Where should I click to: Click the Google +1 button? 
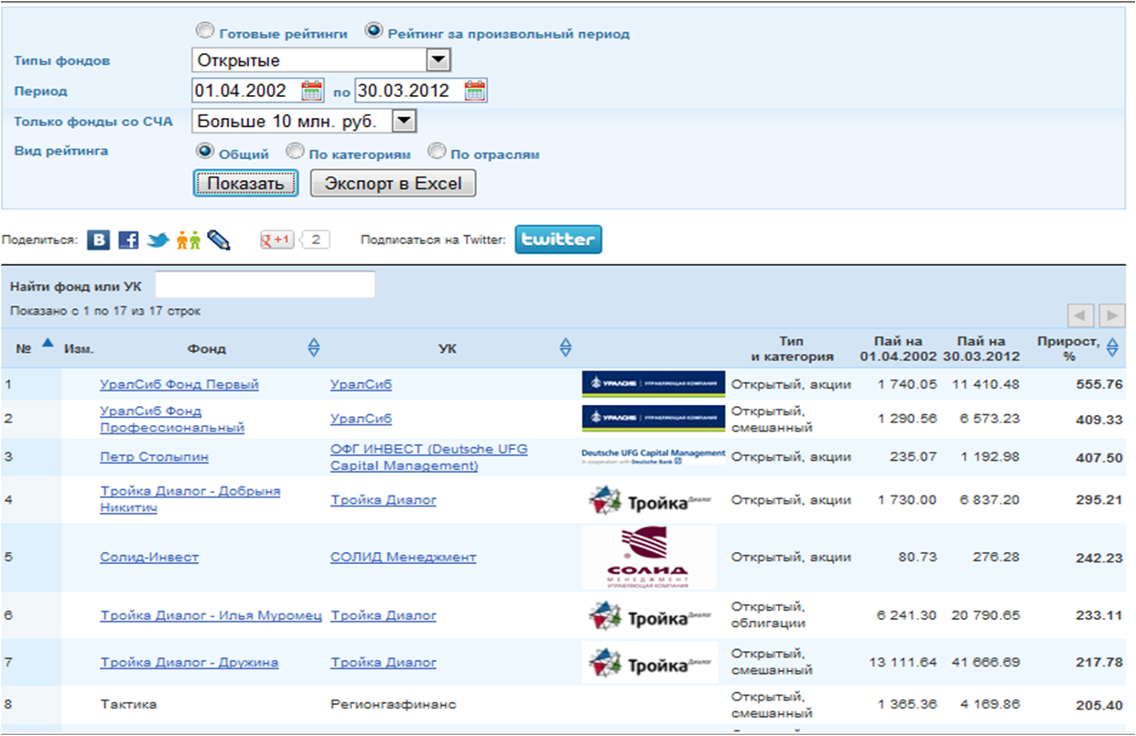[277, 240]
